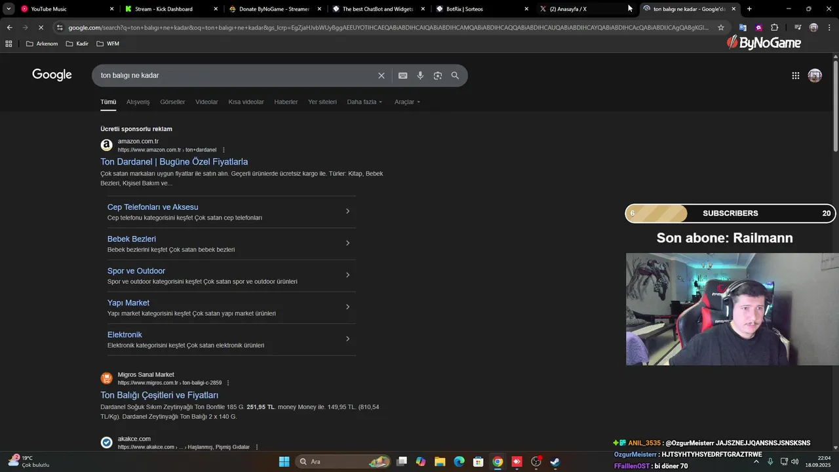This screenshot has width=839, height=472.
Task: Open File Explorer from taskbar
Action: tap(440, 462)
